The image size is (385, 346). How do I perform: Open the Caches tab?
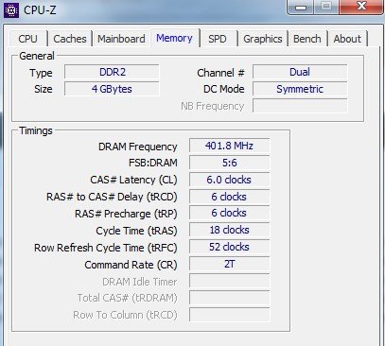tap(70, 39)
